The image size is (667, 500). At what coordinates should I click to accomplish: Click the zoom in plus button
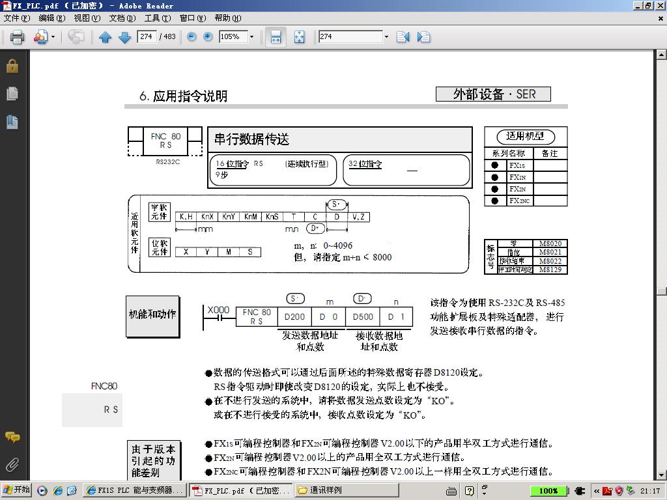tap(208, 37)
